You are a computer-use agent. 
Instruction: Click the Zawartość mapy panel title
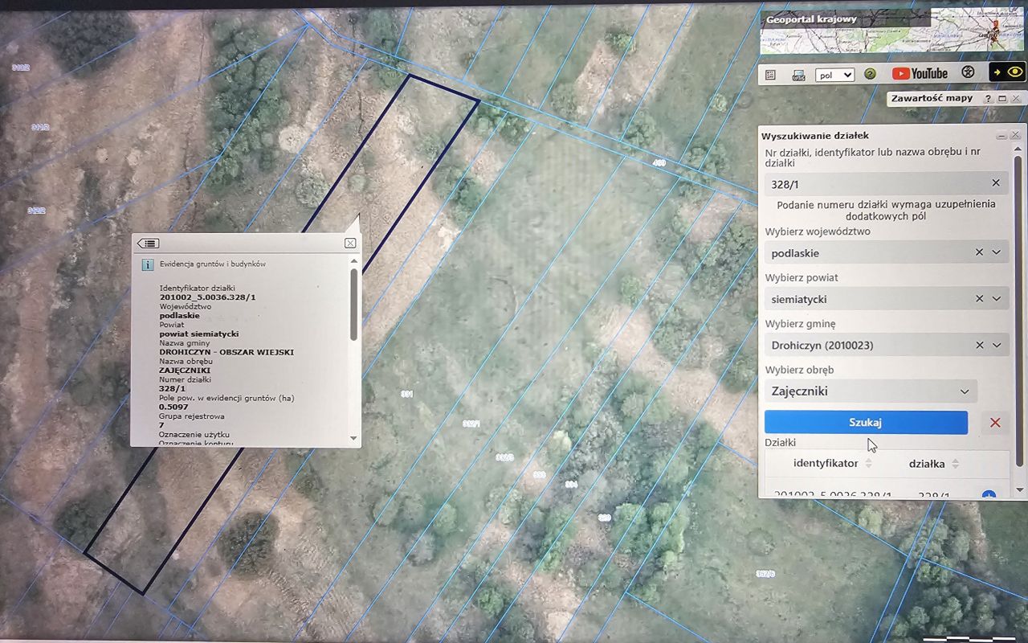[x=932, y=98]
